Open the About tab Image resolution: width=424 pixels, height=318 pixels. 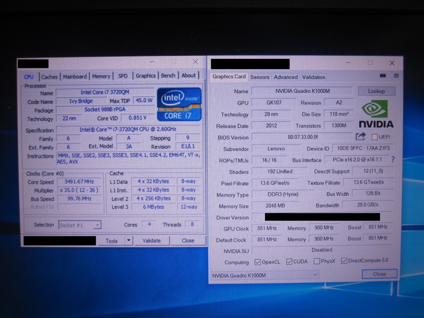(188, 75)
